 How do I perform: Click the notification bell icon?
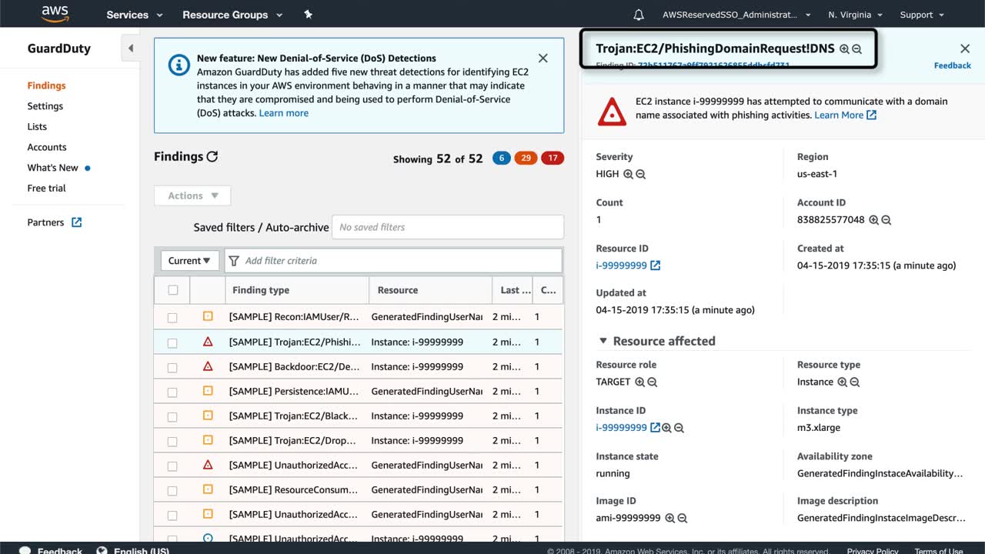639,15
